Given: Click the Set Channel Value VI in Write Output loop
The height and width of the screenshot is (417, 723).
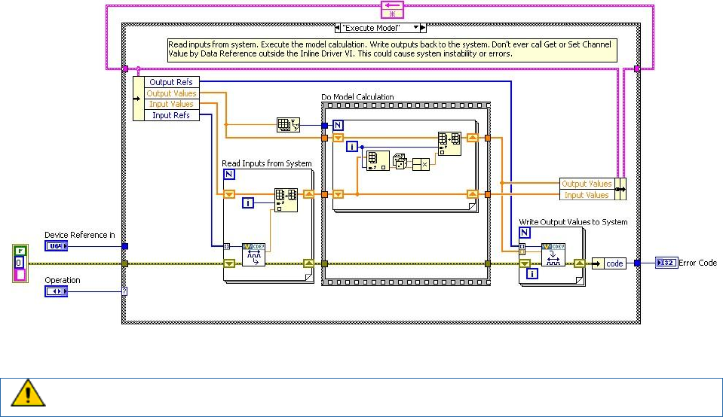Looking at the screenshot, I should coord(553,254).
